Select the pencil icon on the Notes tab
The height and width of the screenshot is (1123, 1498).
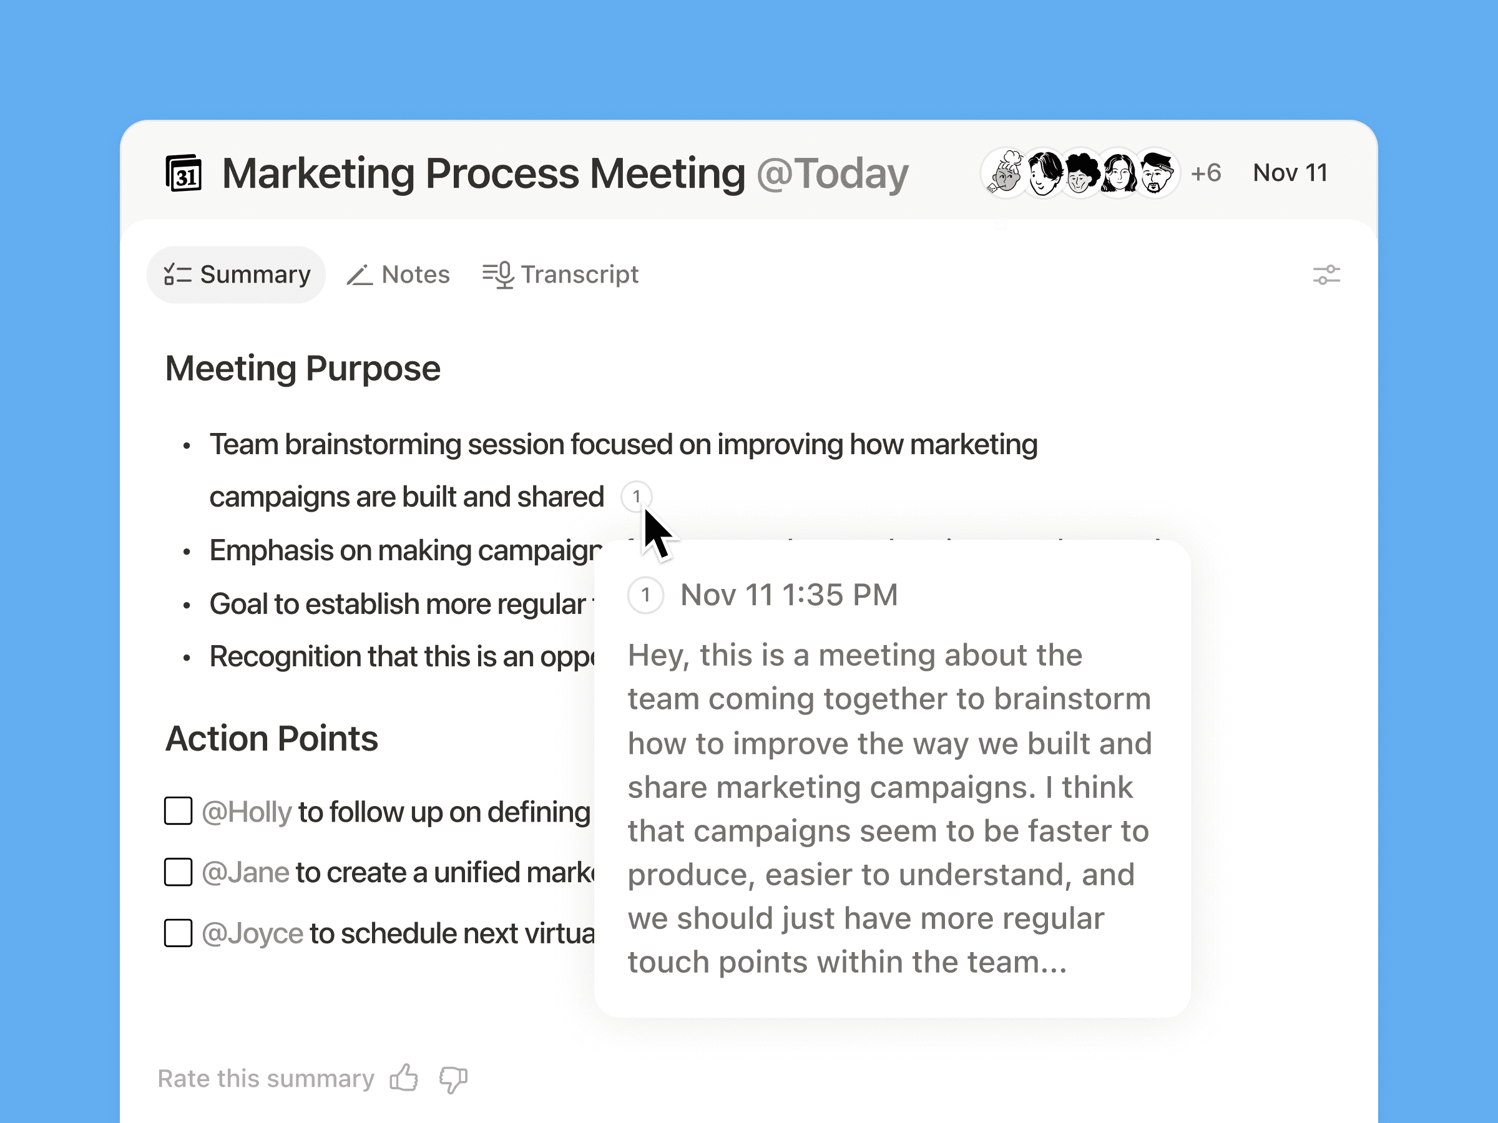pyautogui.click(x=360, y=273)
